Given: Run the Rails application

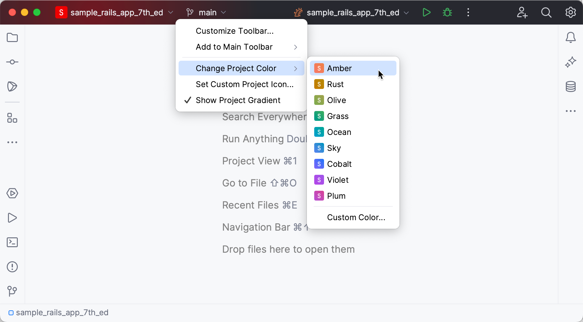Looking at the screenshot, I should [x=426, y=12].
